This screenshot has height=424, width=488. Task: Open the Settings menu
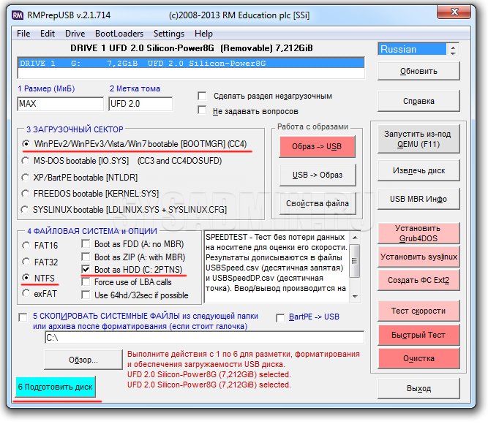tap(169, 34)
